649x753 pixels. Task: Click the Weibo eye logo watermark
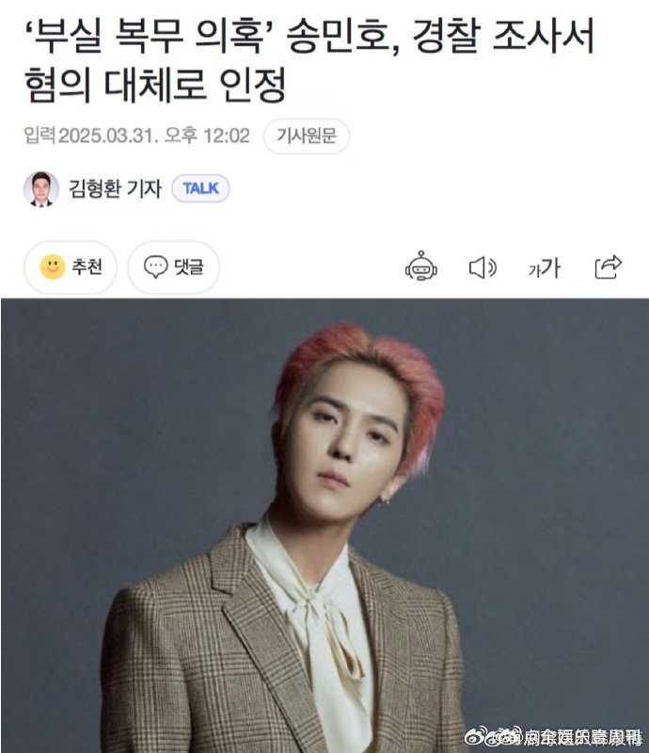point(478,736)
